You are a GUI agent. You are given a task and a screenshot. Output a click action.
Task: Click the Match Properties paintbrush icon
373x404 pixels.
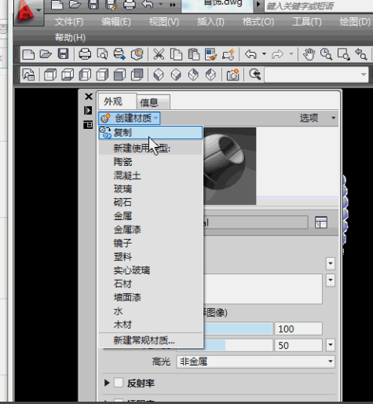pos(210,54)
